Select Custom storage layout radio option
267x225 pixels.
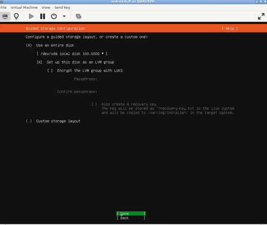(53, 121)
